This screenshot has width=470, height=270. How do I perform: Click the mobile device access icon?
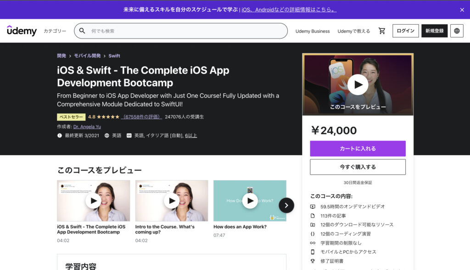(x=313, y=252)
